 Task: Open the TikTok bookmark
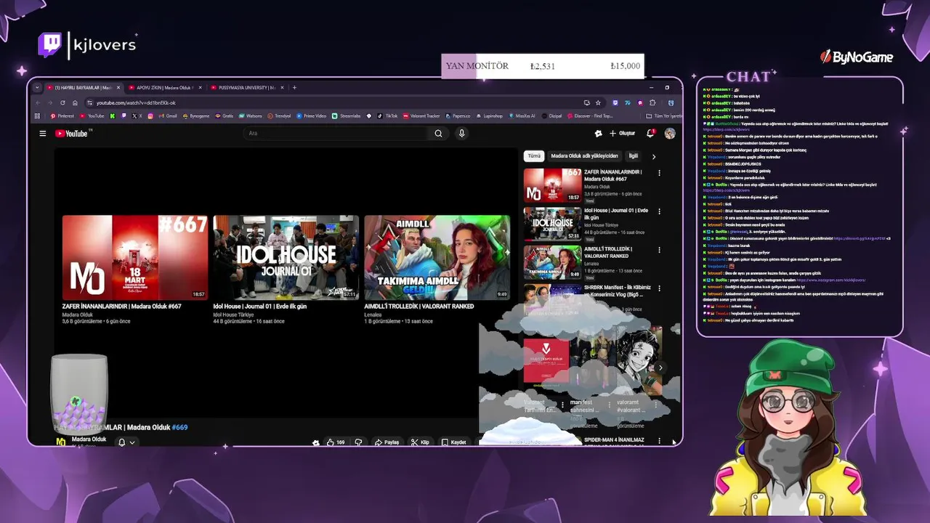387,115
